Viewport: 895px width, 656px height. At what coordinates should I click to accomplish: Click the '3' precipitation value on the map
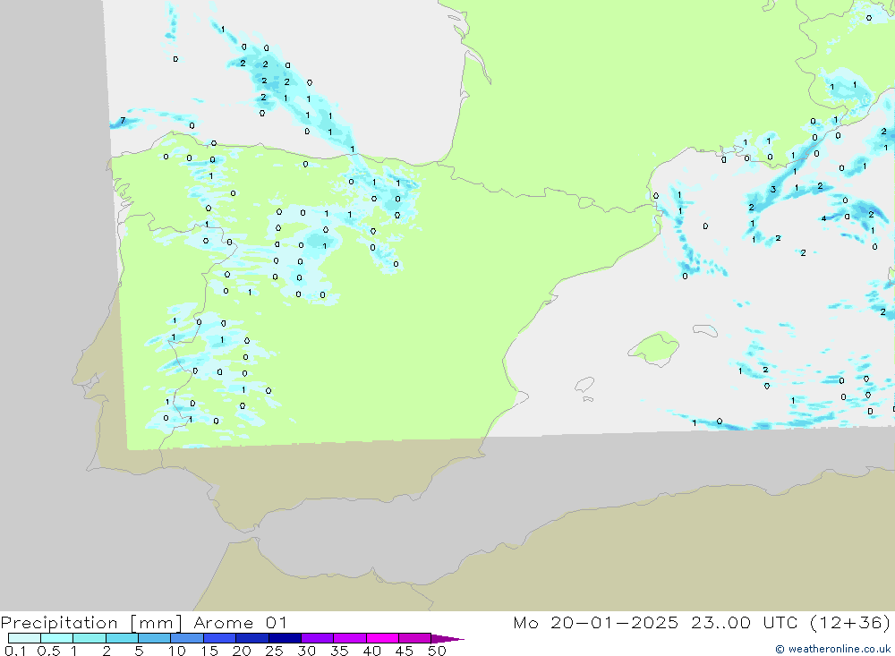[773, 190]
